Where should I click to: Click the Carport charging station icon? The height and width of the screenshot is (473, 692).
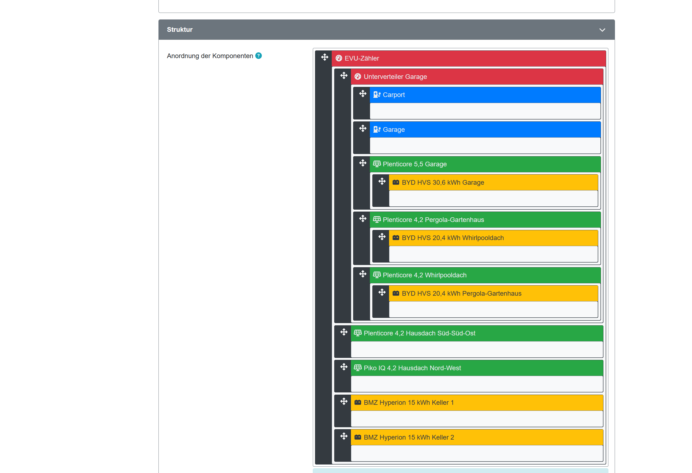pos(377,95)
